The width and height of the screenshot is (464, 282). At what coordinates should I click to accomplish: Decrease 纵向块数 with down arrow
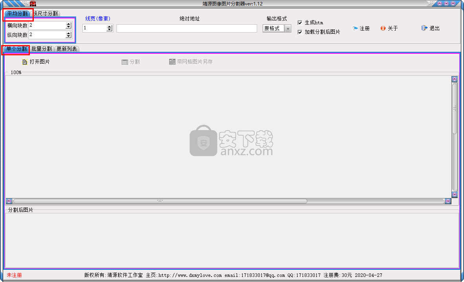click(x=69, y=36)
